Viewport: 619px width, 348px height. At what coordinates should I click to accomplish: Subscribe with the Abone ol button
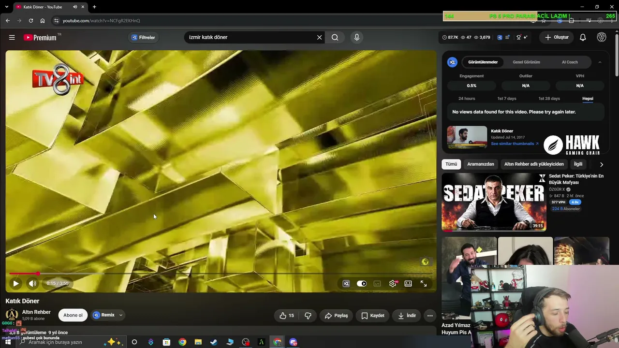point(73,315)
